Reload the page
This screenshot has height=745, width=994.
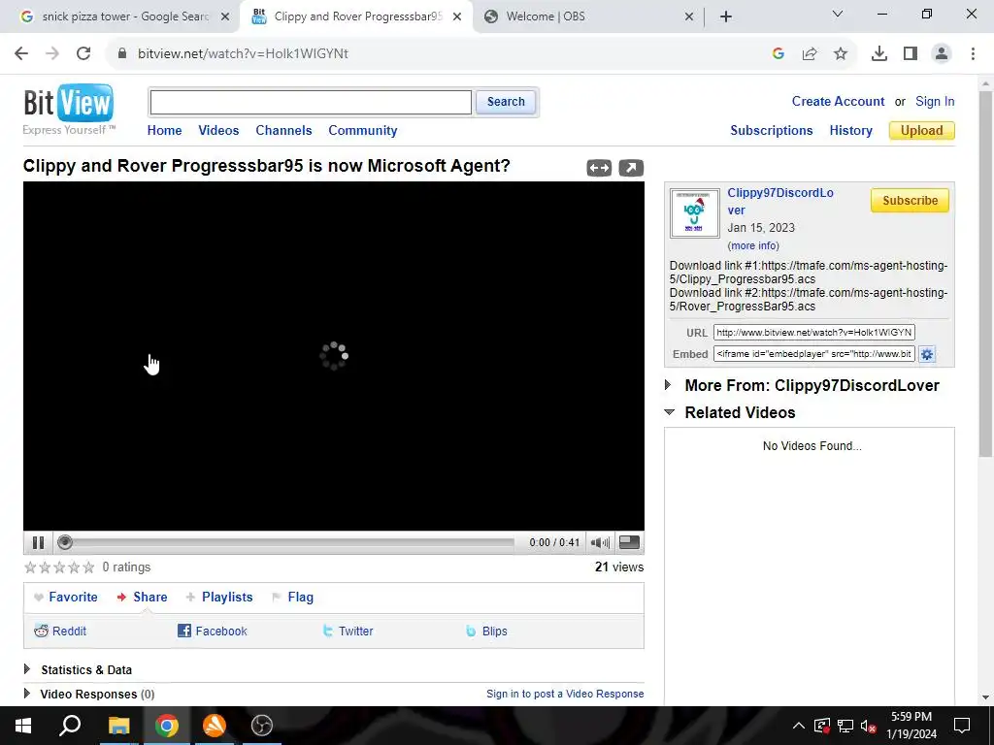[83, 53]
